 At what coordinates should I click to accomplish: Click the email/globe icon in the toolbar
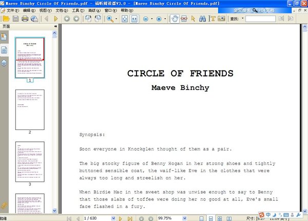coord(34,18)
